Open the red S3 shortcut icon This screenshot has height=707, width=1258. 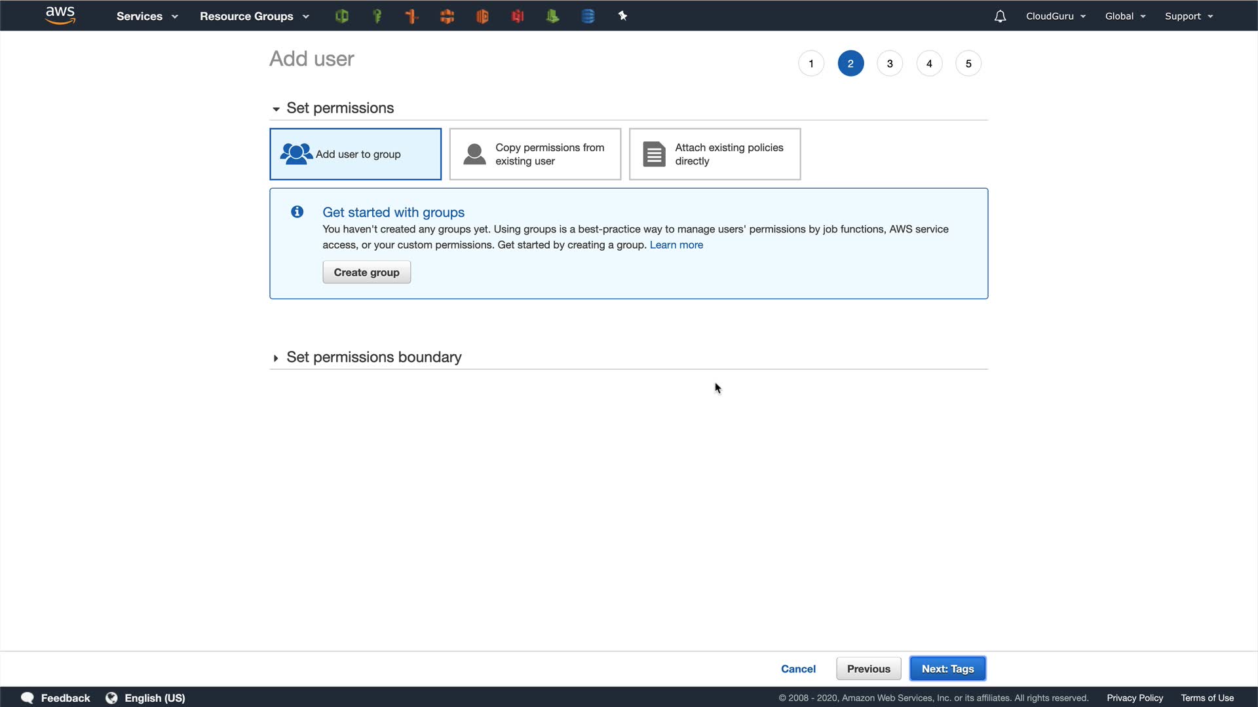click(518, 16)
